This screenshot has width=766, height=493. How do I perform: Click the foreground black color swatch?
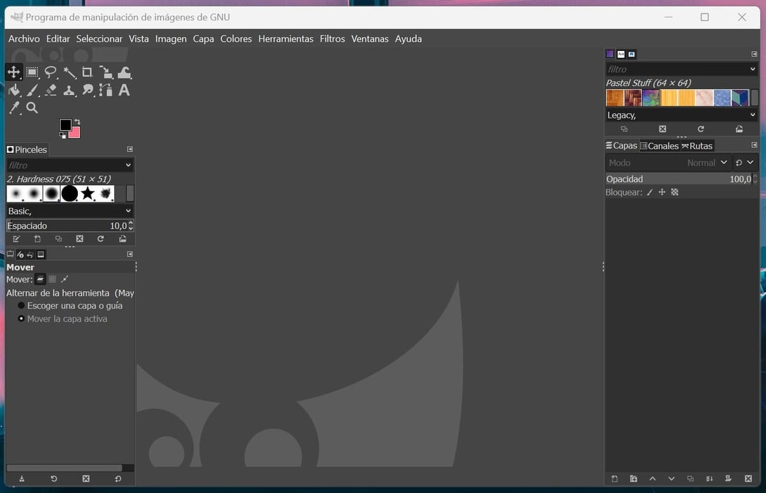[65, 124]
